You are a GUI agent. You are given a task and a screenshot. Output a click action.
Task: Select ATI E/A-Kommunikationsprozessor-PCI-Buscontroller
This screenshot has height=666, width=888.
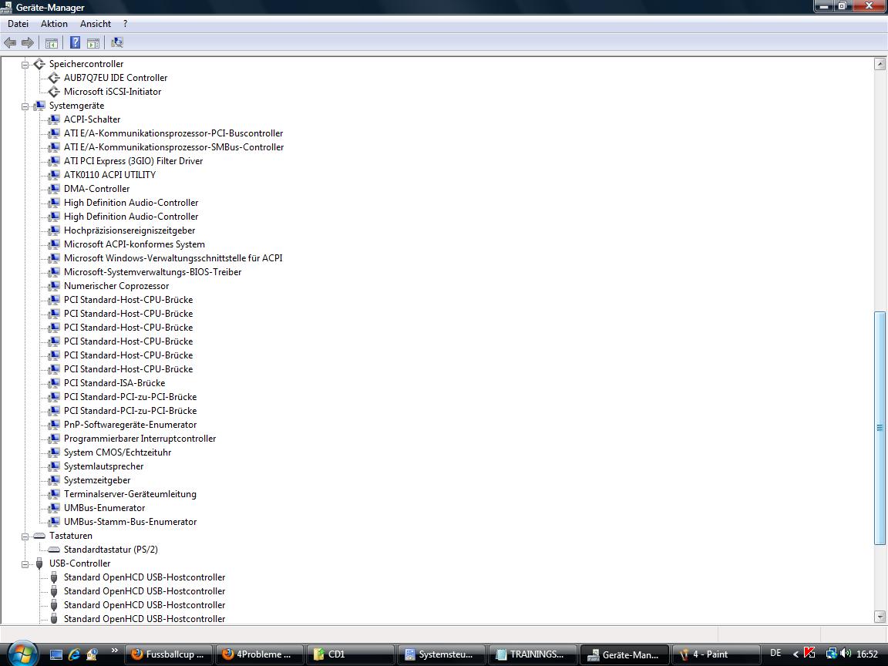[x=173, y=133]
